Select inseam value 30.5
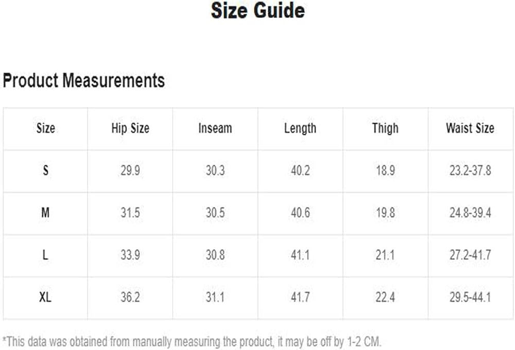Viewport: 515px width, 350px height. tap(215, 213)
